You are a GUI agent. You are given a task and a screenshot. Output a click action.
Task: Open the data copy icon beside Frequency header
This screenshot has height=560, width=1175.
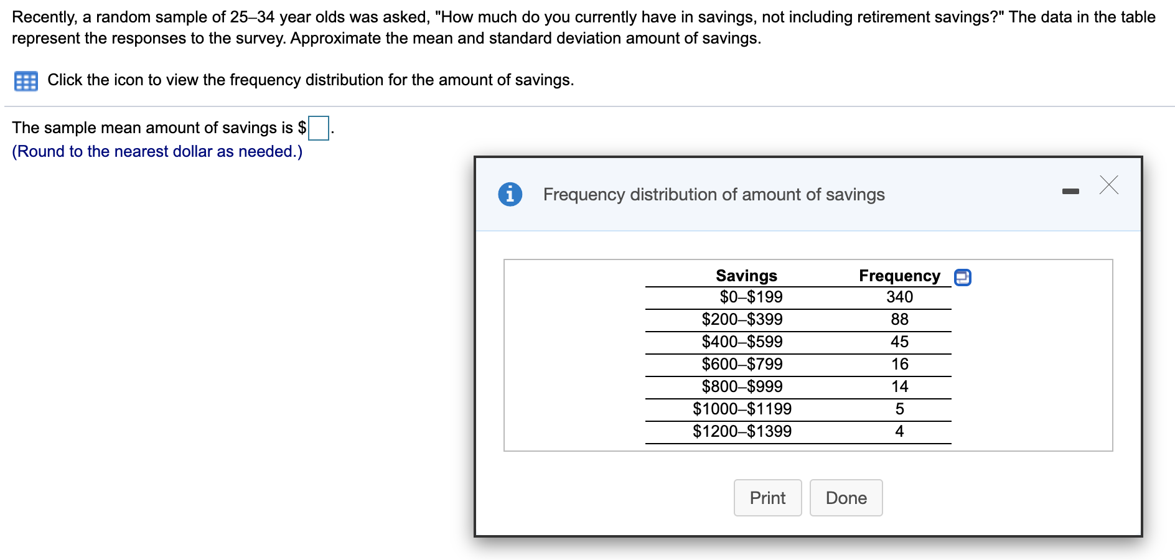(x=963, y=278)
